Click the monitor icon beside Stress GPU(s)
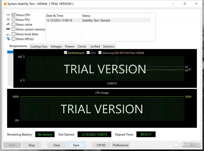The height and width of the screenshot is (151, 204). pyautogui.click(x=8, y=39)
